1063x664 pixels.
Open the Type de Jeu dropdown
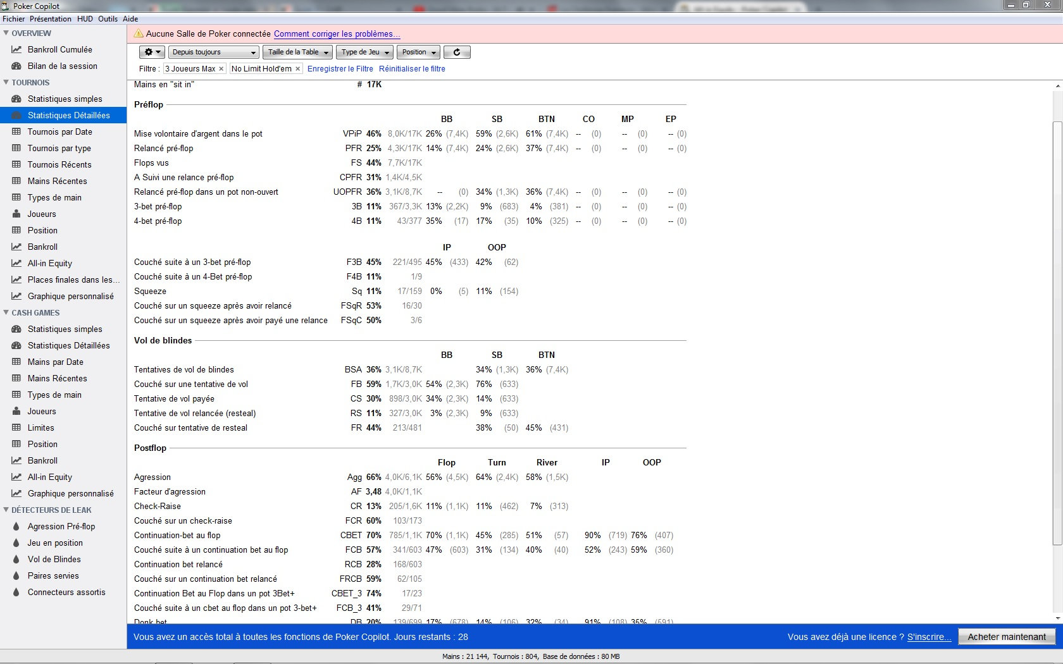click(365, 52)
